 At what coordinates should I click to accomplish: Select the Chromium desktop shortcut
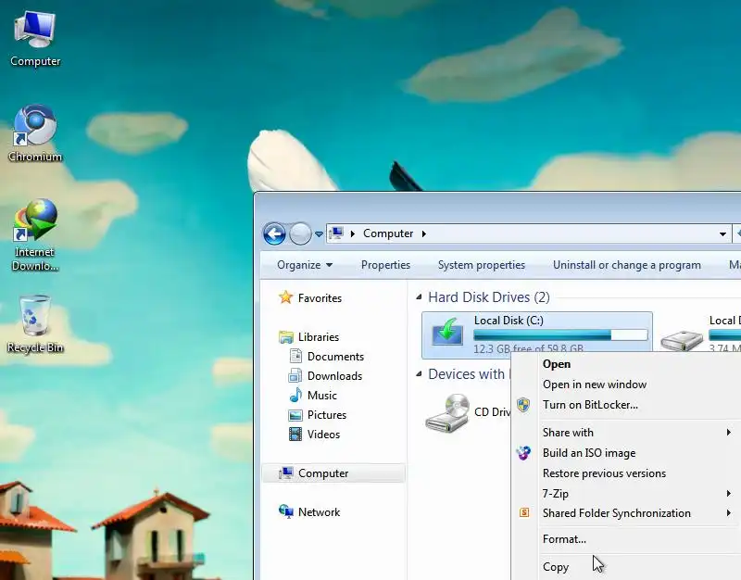click(35, 133)
